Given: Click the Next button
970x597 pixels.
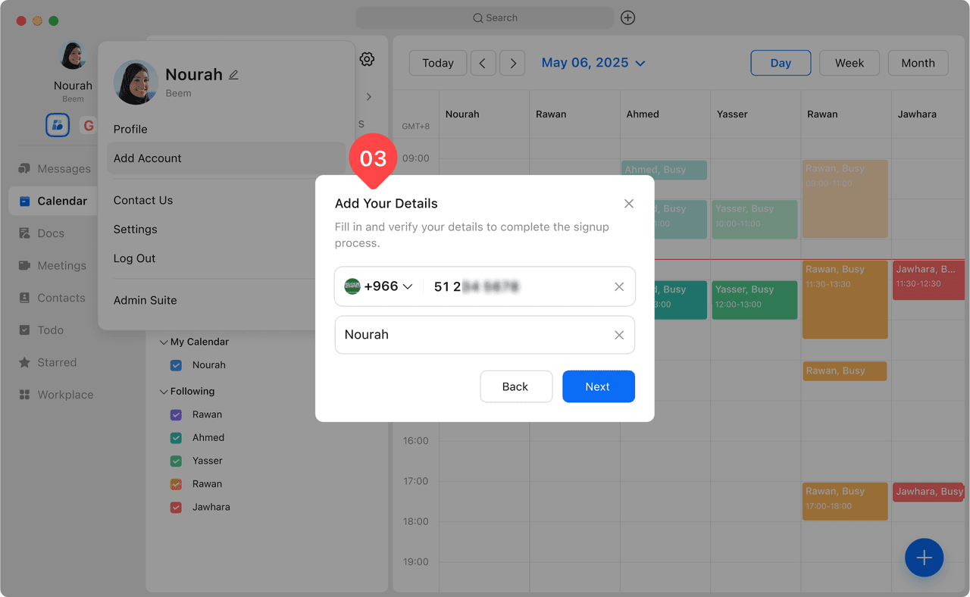Looking at the screenshot, I should point(598,386).
